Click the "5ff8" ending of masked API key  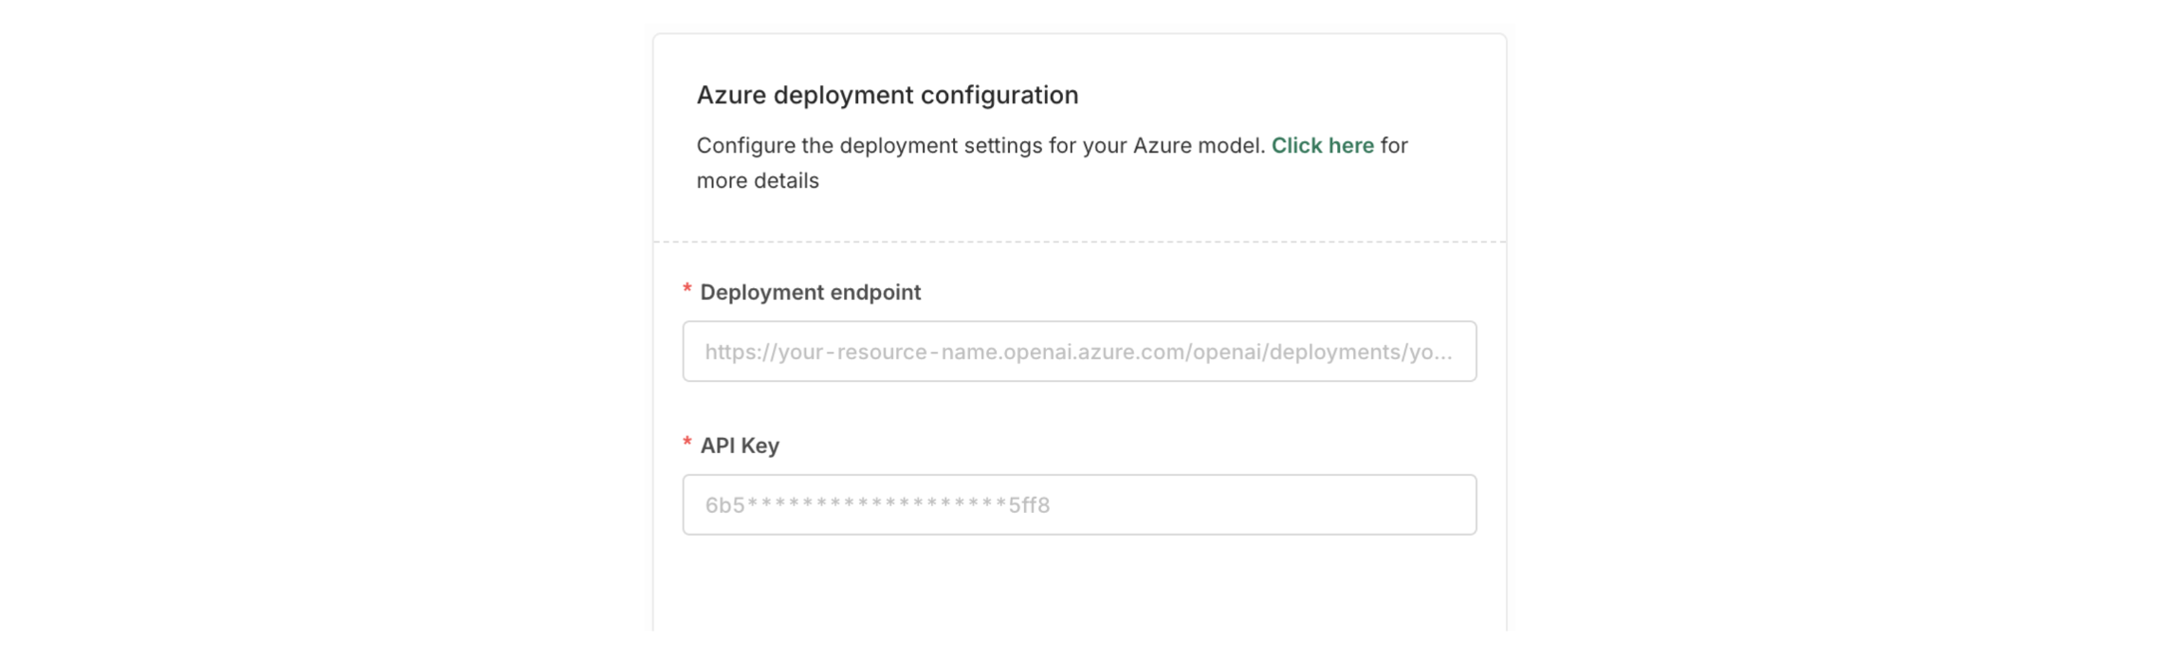1029,505
